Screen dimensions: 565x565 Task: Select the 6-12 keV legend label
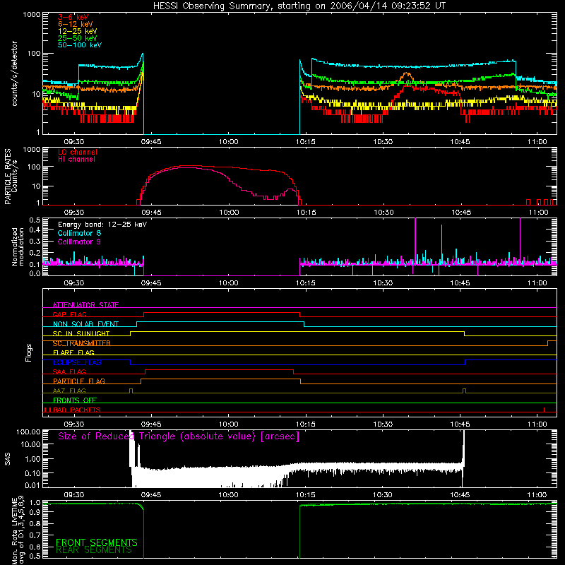coord(75,24)
